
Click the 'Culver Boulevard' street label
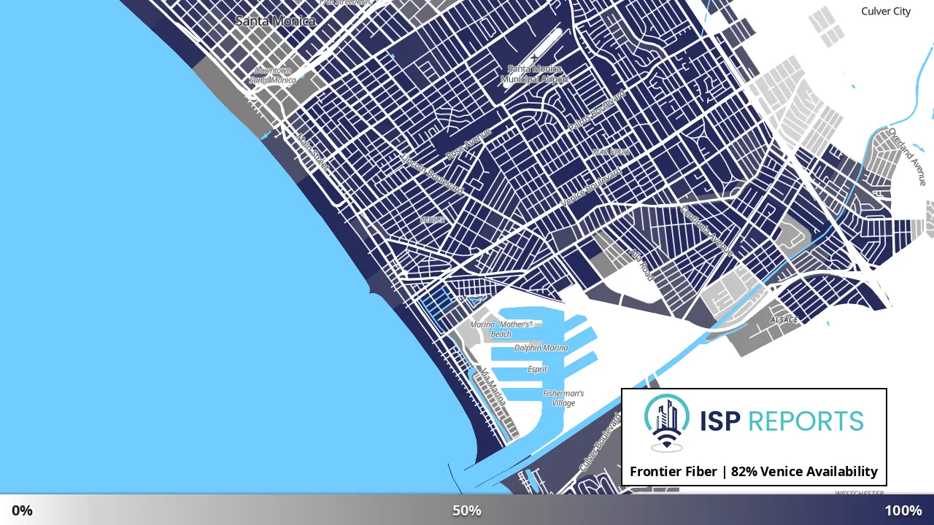(600, 441)
